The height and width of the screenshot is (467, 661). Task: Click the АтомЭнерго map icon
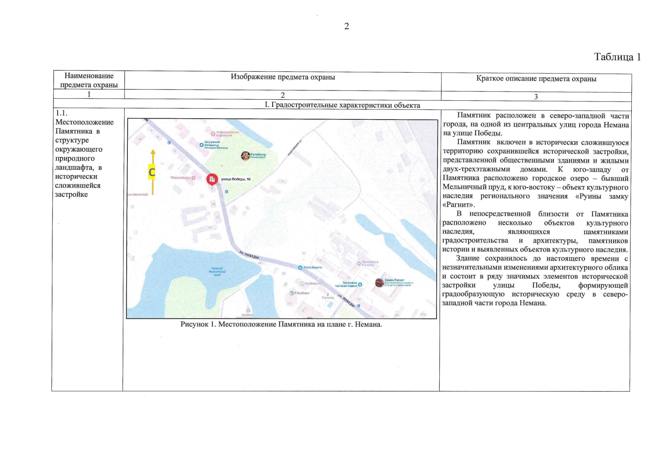pyautogui.click(x=300, y=268)
